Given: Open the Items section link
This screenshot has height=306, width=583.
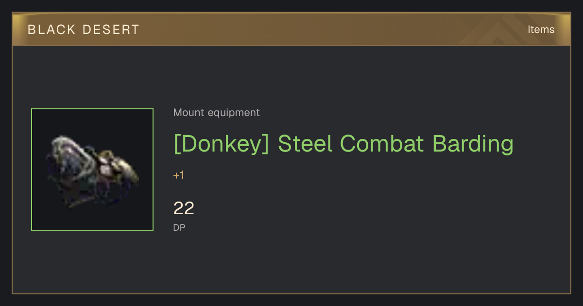Looking at the screenshot, I should coord(541,30).
